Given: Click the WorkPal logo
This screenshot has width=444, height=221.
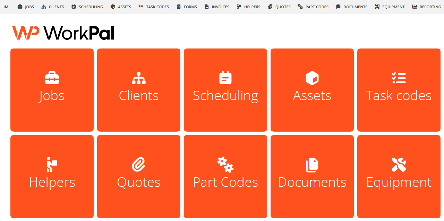Looking at the screenshot, I should [63, 33].
